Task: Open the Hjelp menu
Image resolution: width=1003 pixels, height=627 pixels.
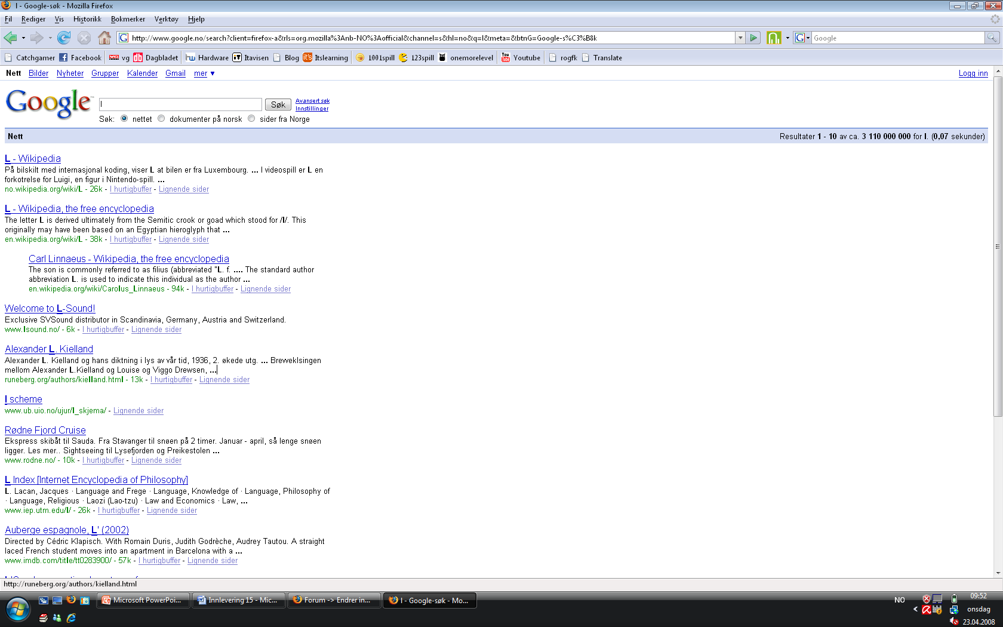Action: [x=196, y=19]
